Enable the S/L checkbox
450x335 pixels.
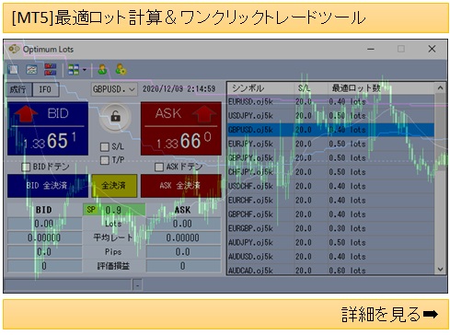[x=105, y=147]
